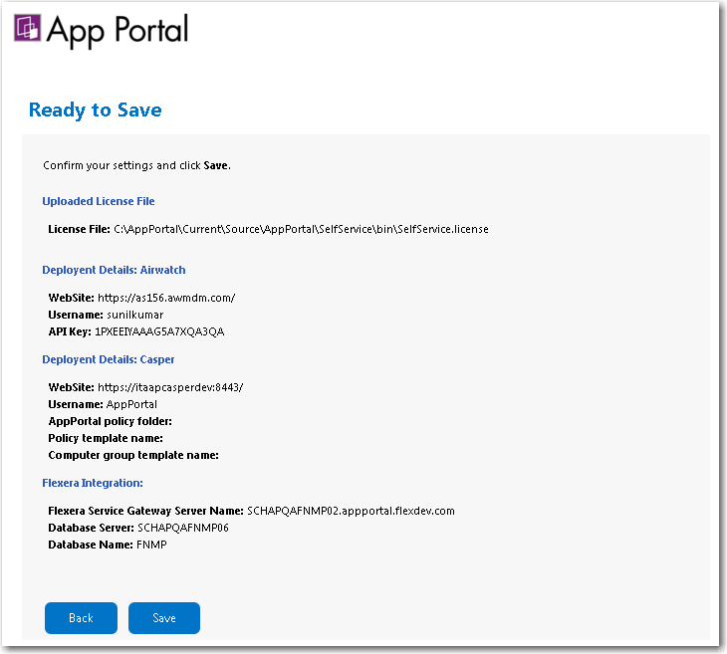Click the Casper username value AppPortal
727x654 pixels.
[131, 404]
